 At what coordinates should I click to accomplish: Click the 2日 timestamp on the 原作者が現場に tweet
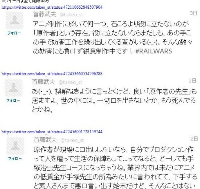(x=194, y=138)
